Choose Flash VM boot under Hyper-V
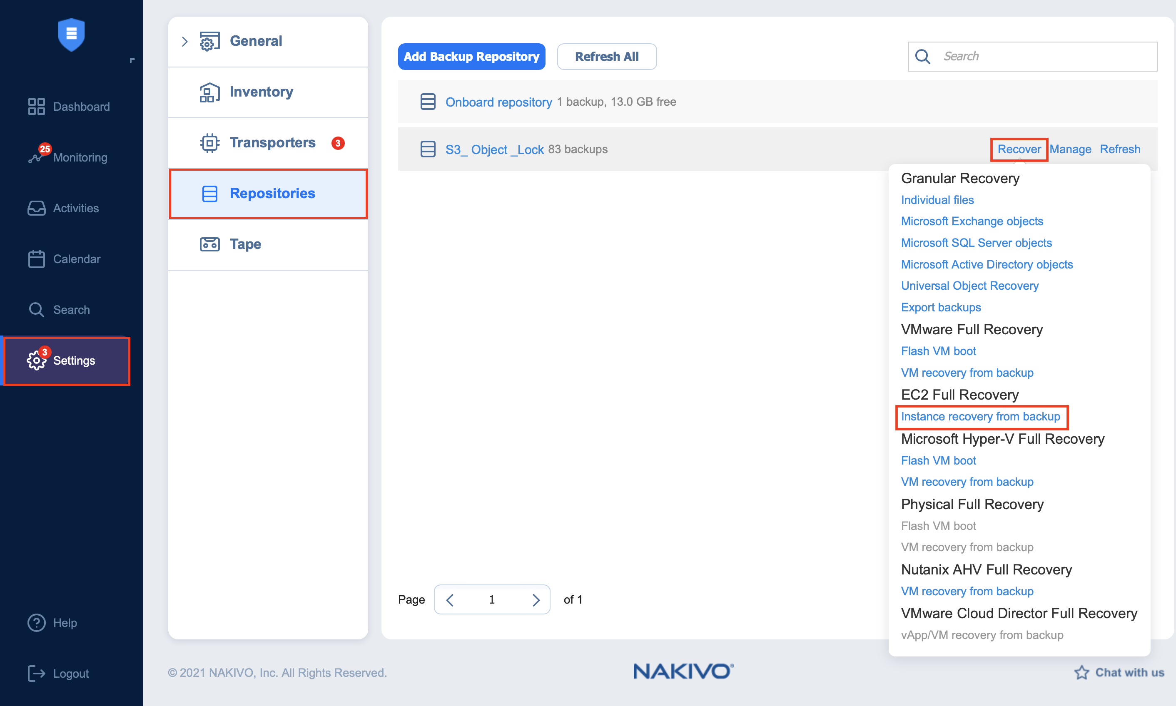This screenshot has width=1176, height=706. [x=938, y=460]
